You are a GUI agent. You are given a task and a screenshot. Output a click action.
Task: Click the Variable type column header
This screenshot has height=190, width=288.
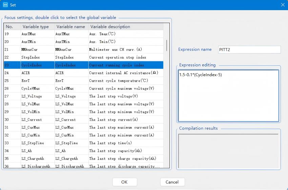pos(38,27)
